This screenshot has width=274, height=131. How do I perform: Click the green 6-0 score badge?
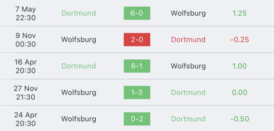[x=137, y=13]
